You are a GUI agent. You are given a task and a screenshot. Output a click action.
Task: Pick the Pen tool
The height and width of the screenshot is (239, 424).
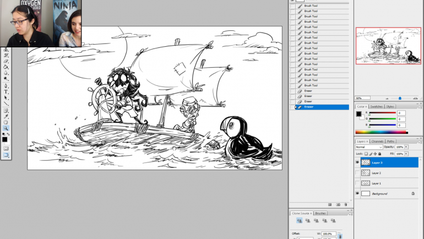7,86
